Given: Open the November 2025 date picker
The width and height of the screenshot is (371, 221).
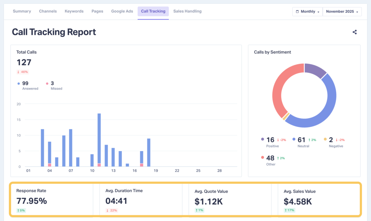Looking at the screenshot, I should pos(341,11).
